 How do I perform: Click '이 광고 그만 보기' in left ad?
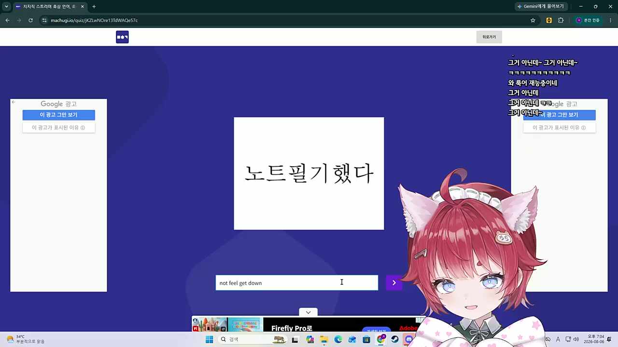[58, 115]
